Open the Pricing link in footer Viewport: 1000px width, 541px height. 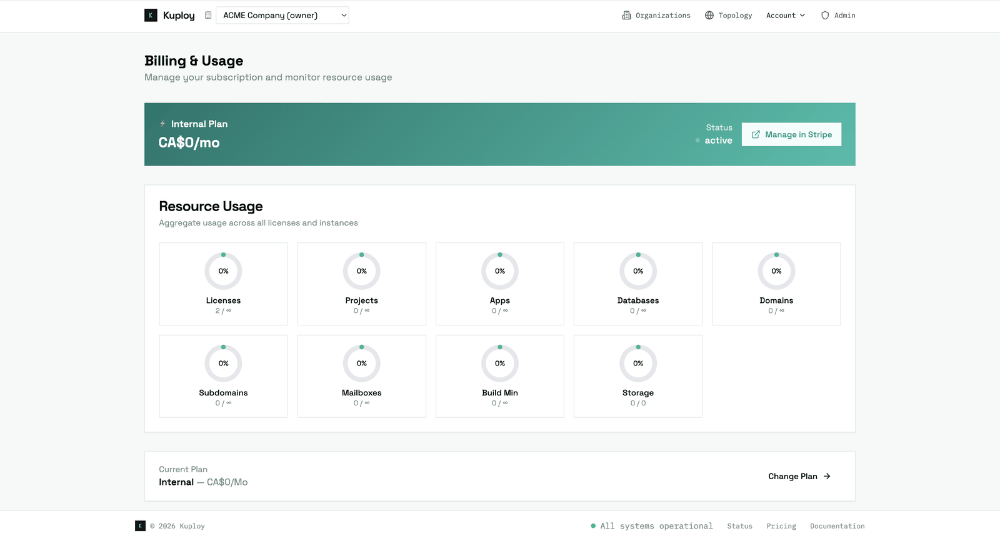[781, 526]
